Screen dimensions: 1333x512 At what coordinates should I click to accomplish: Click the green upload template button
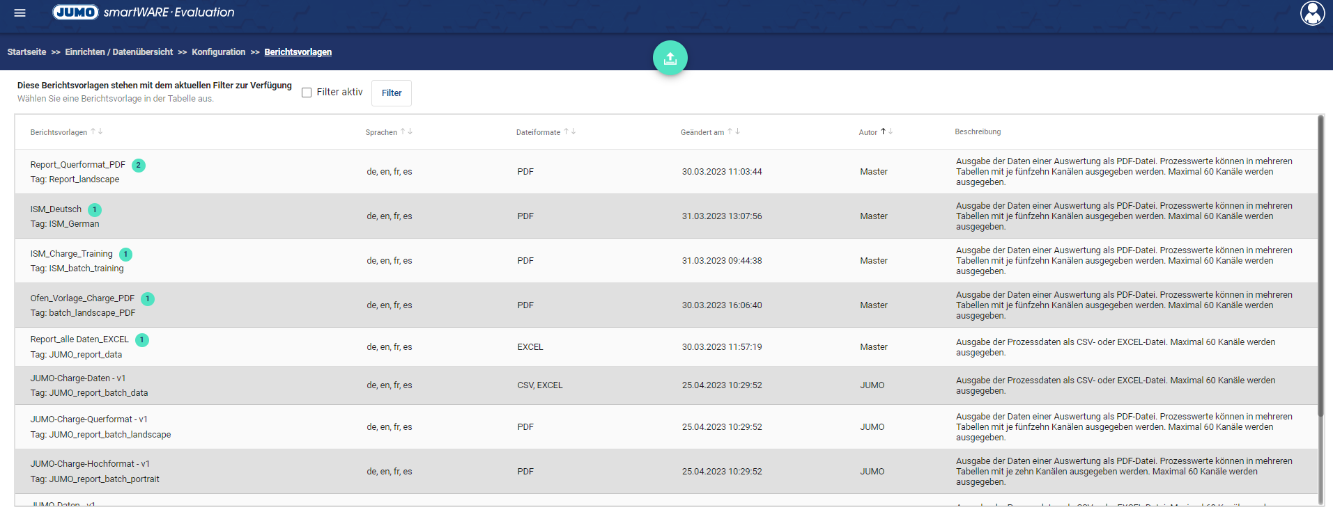[x=670, y=58]
